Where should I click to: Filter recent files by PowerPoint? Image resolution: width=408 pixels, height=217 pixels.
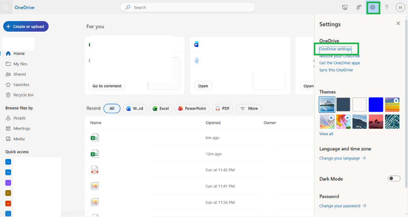[x=192, y=108]
